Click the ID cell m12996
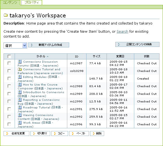Screen dimensions: 163x146 click(x=76, y=124)
